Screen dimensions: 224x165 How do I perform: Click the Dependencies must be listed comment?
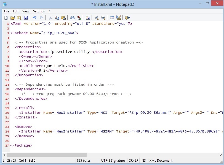tap(64, 85)
